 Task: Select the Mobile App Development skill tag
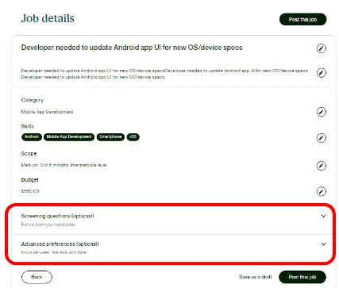coord(69,137)
